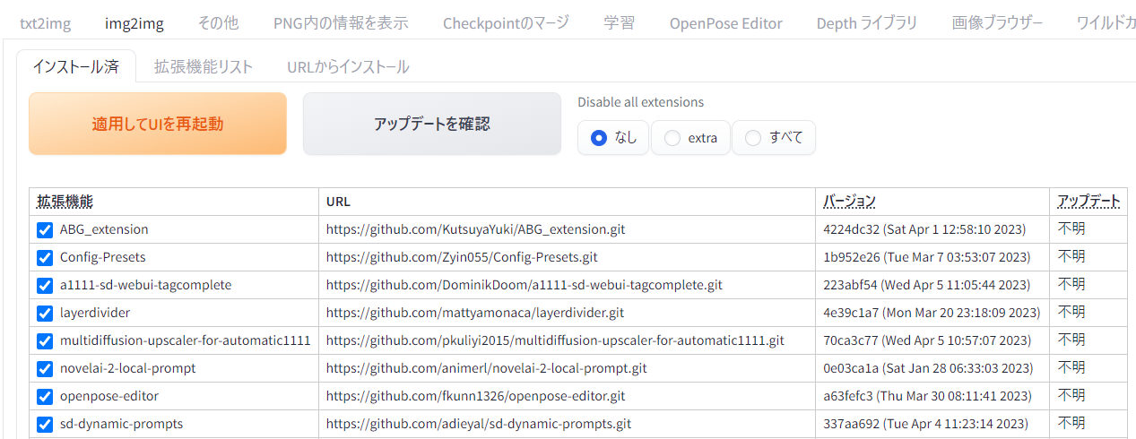
Task: Click the openpose-editor.git URL
Action: tap(476, 396)
